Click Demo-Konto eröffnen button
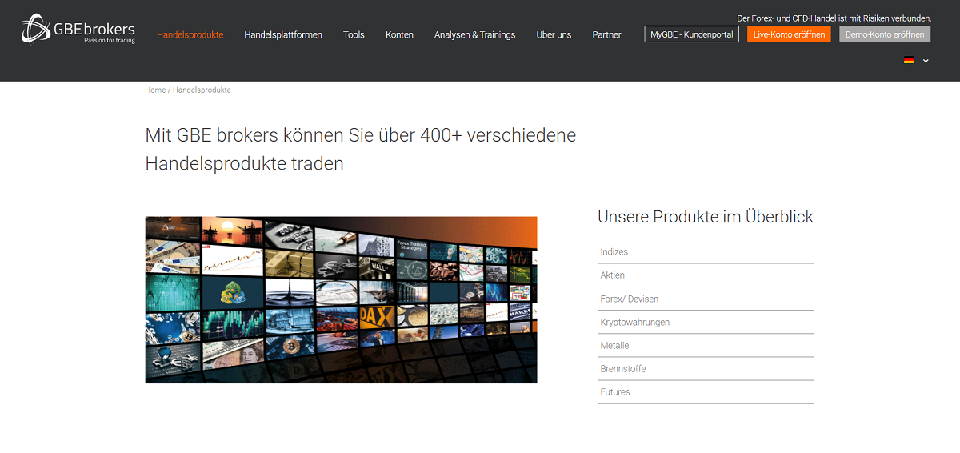This screenshot has width=960, height=453. coord(885,34)
